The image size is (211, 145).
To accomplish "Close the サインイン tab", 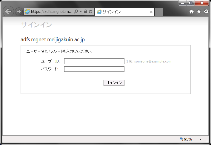I will 151,12.
